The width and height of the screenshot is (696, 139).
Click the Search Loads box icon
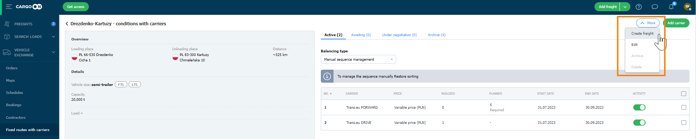[x=7, y=36]
